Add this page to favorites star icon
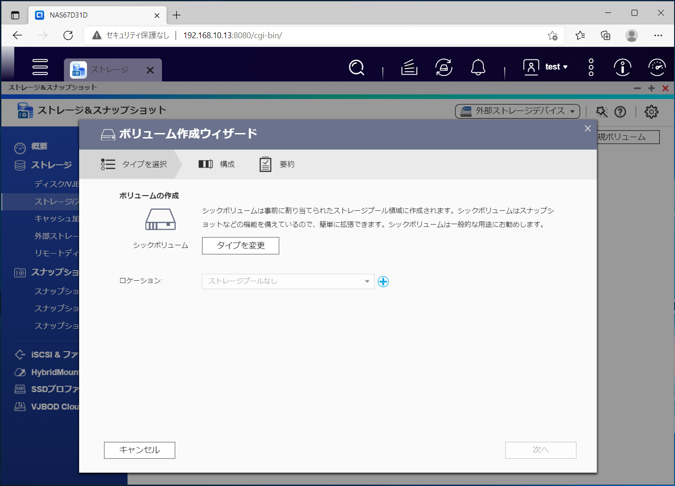This screenshot has width=675, height=486. (553, 35)
